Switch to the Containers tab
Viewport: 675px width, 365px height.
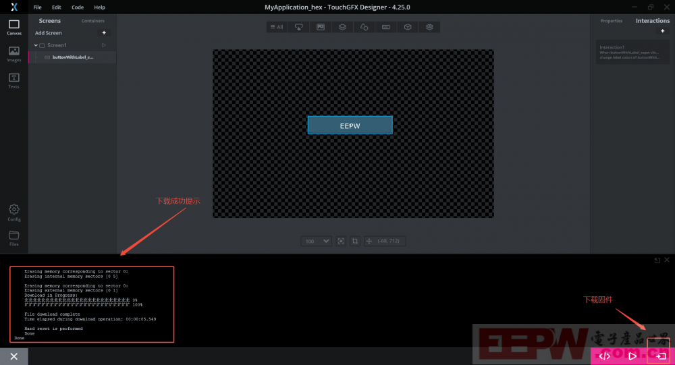(x=92, y=21)
